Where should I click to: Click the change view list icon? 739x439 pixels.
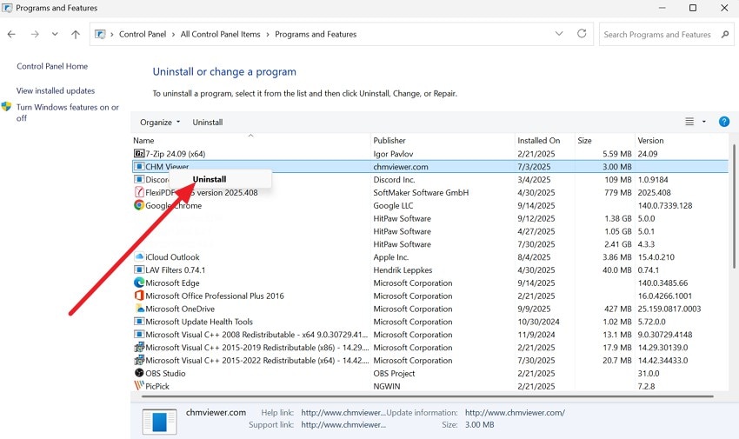click(x=689, y=122)
